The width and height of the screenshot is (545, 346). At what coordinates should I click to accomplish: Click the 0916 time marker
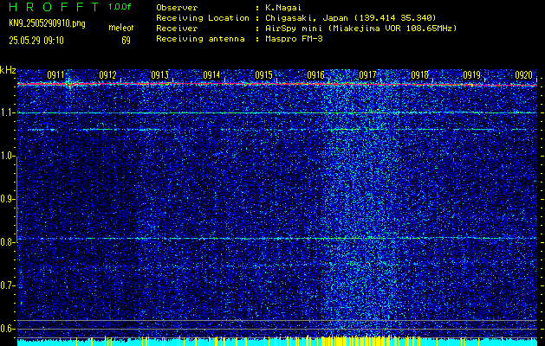pos(315,75)
